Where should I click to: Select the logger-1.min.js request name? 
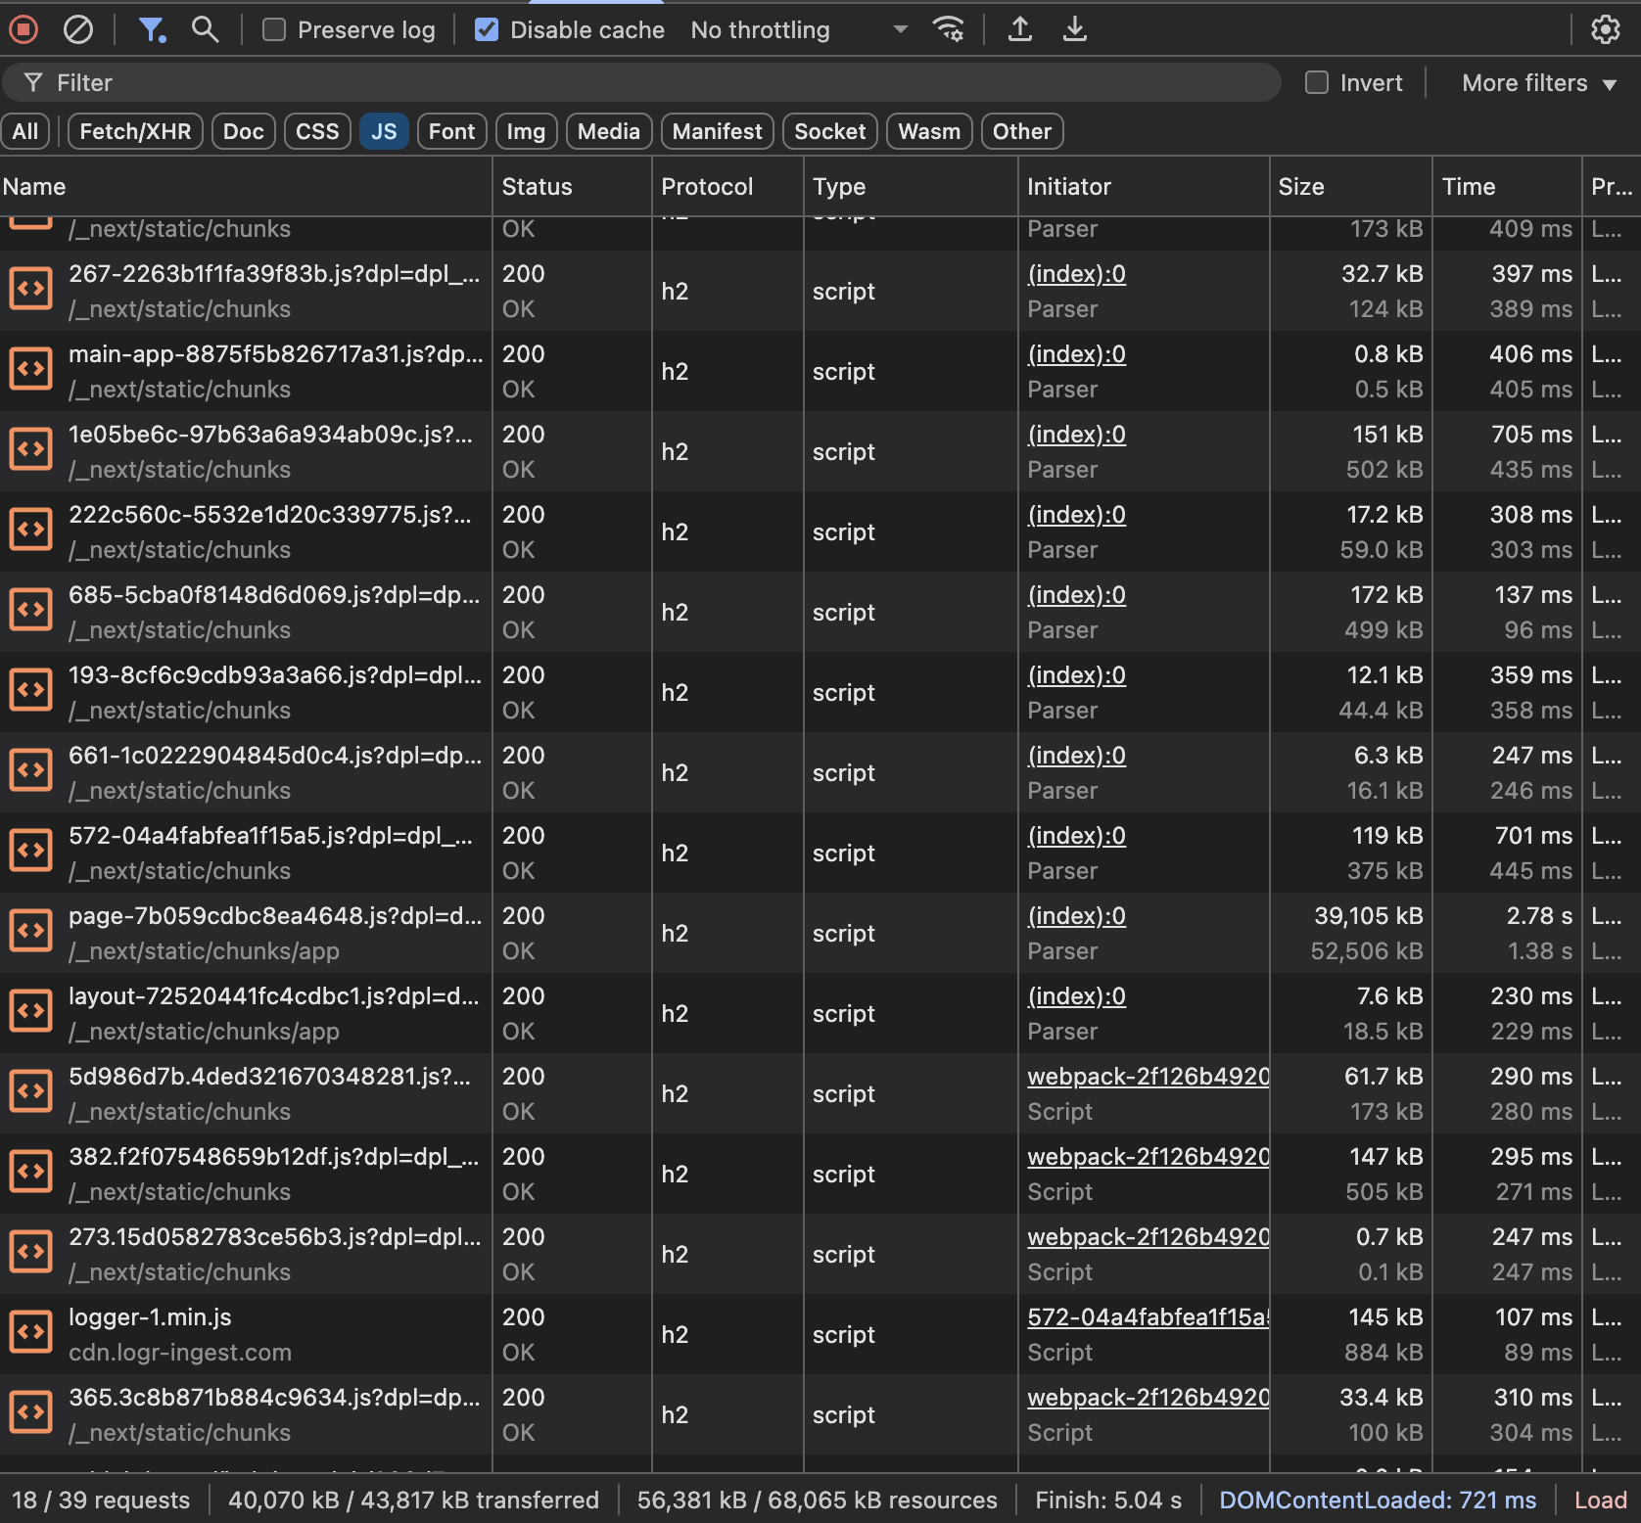tap(150, 1317)
